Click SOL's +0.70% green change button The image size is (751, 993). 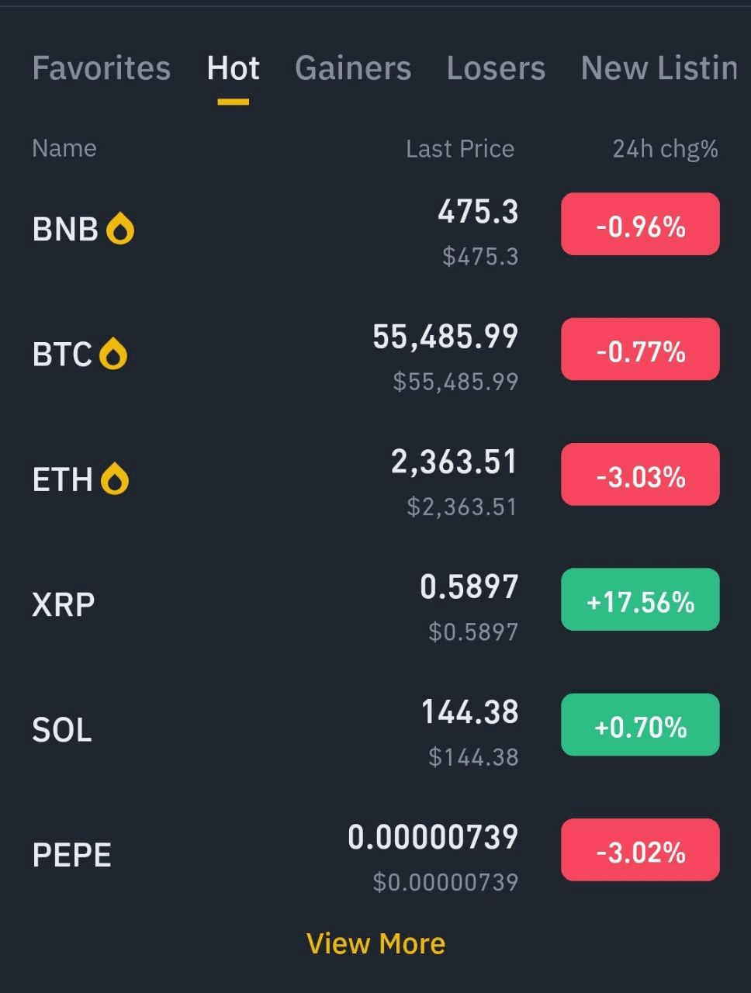tap(640, 725)
